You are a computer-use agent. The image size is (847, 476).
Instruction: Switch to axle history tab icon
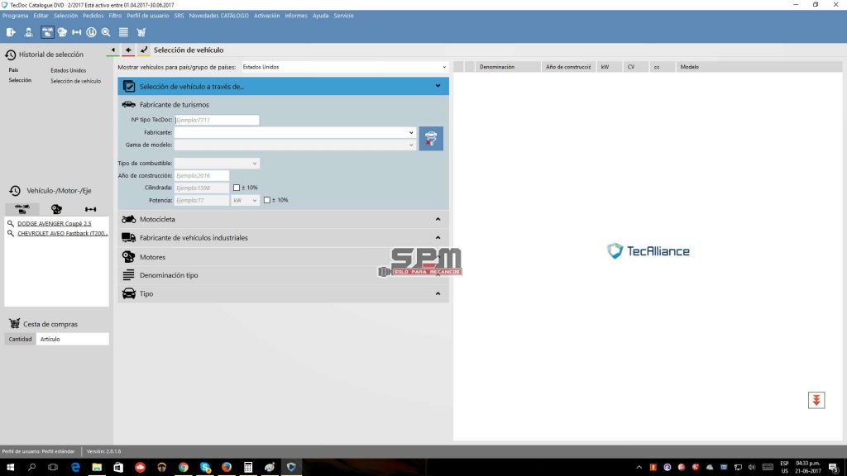pyautogui.click(x=91, y=209)
